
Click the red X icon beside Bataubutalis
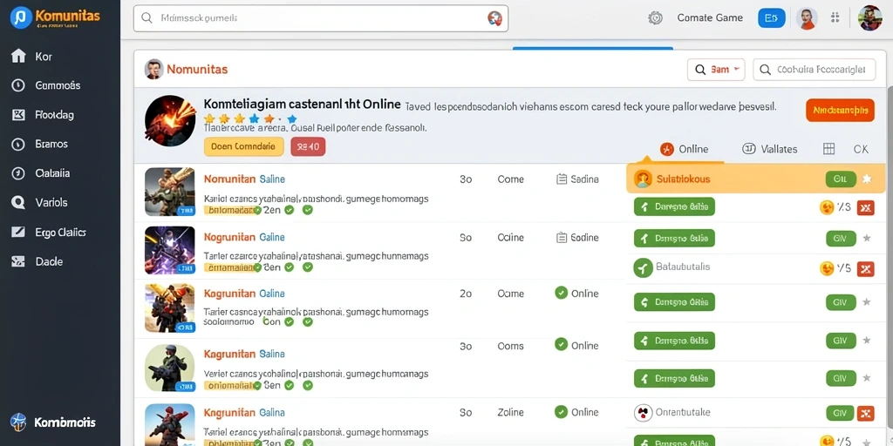click(865, 268)
